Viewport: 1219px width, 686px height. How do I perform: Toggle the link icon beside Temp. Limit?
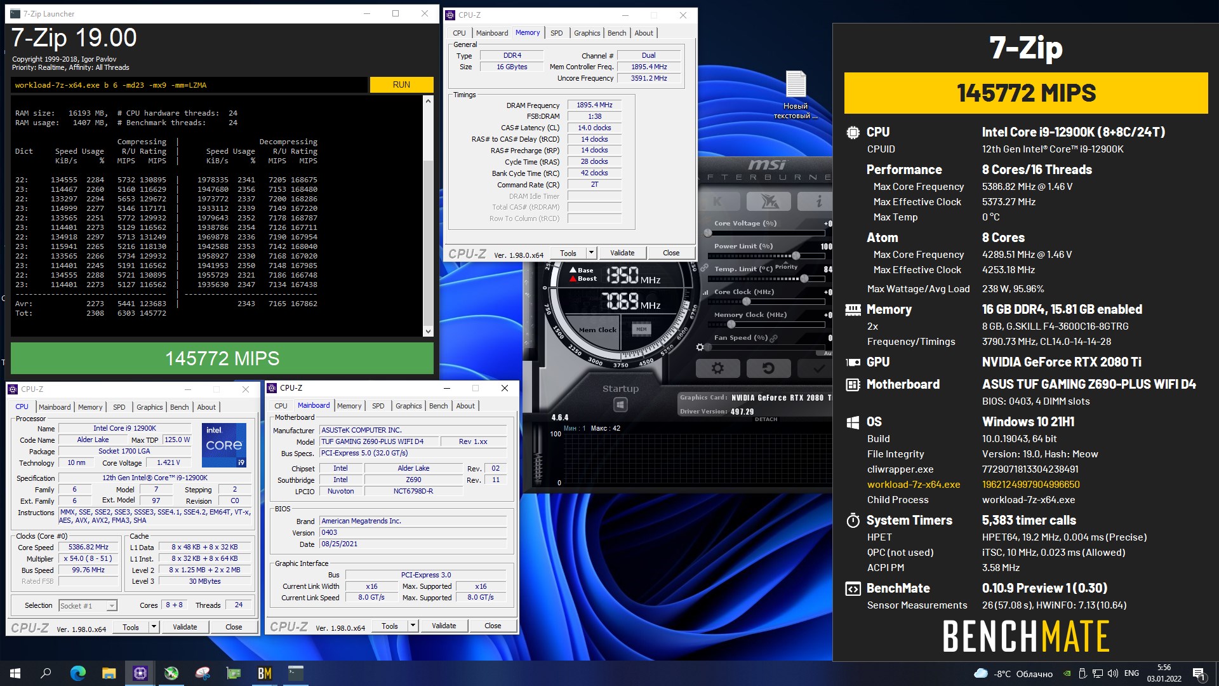pos(705,268)
